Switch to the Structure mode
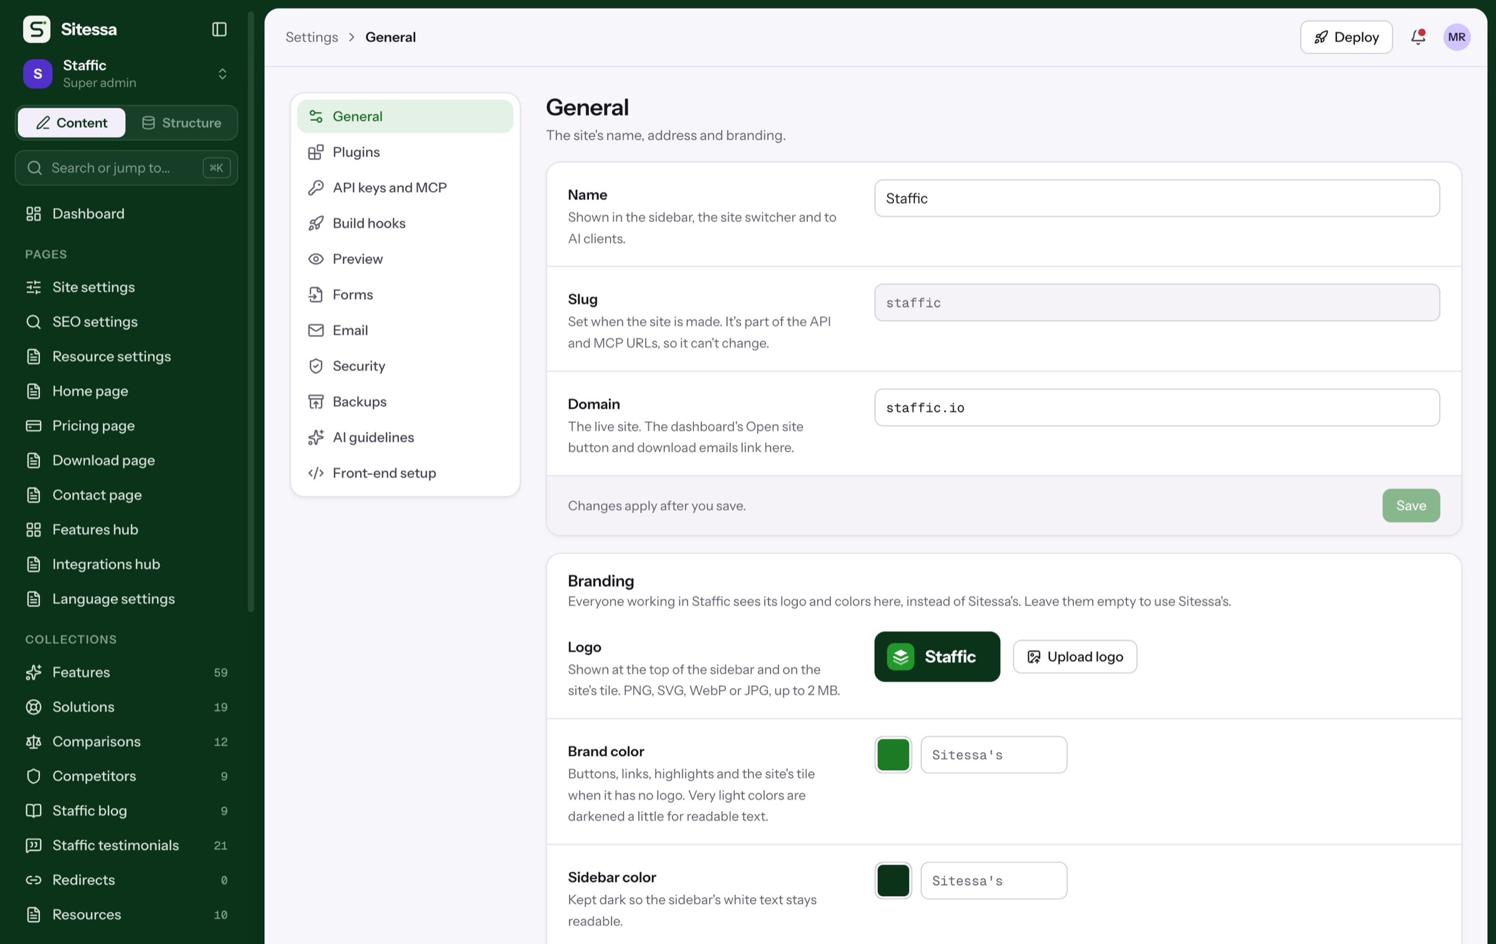This screenshot has width=1496, height=944. point(181,123)
